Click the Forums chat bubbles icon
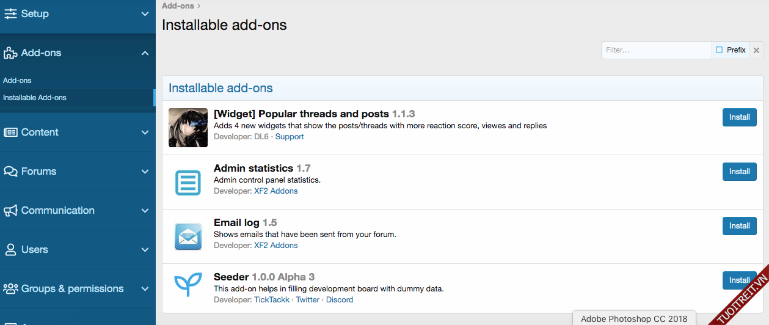 point(10,171)
